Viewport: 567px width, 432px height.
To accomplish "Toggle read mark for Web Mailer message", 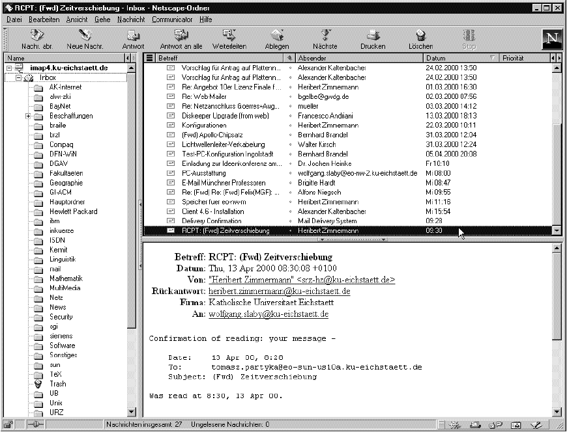I will [x=290, y=97].
